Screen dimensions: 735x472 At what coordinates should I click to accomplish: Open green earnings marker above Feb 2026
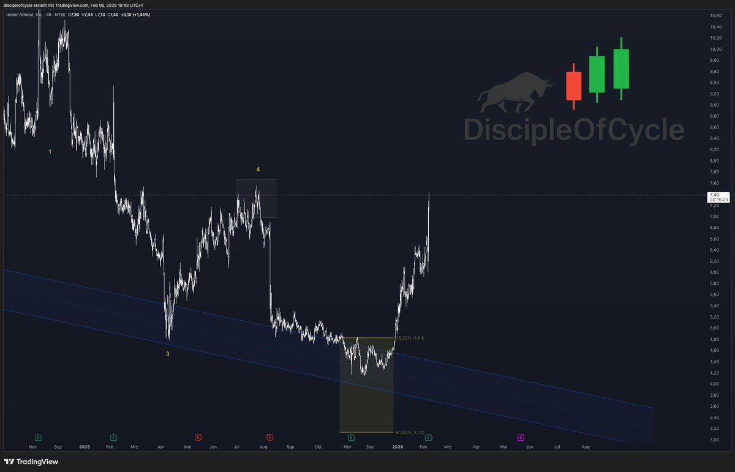pos(428,437)
